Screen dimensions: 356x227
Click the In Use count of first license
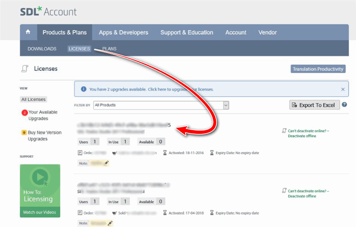click(125, 141)
